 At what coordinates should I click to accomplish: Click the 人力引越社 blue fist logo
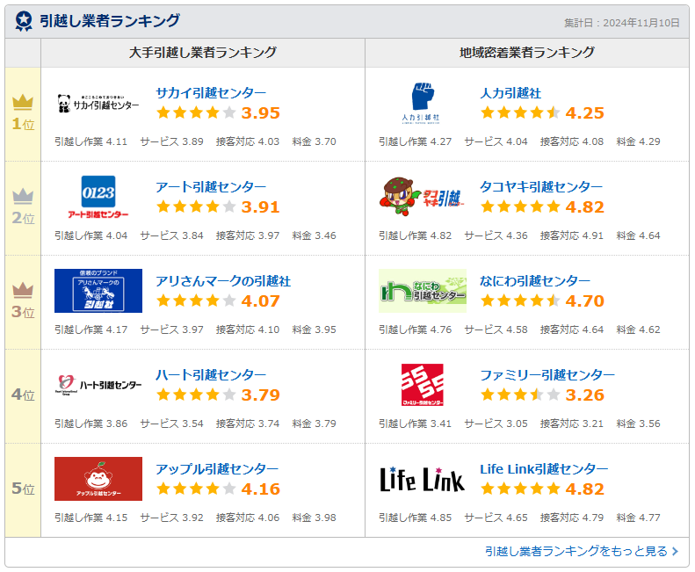tap(422, 104)
